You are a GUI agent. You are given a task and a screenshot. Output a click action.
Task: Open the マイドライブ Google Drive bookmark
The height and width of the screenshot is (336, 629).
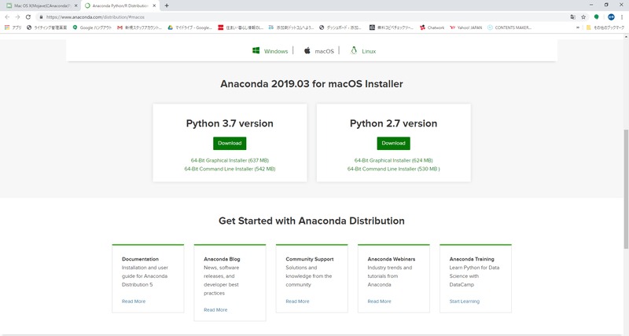pos(189,27)
